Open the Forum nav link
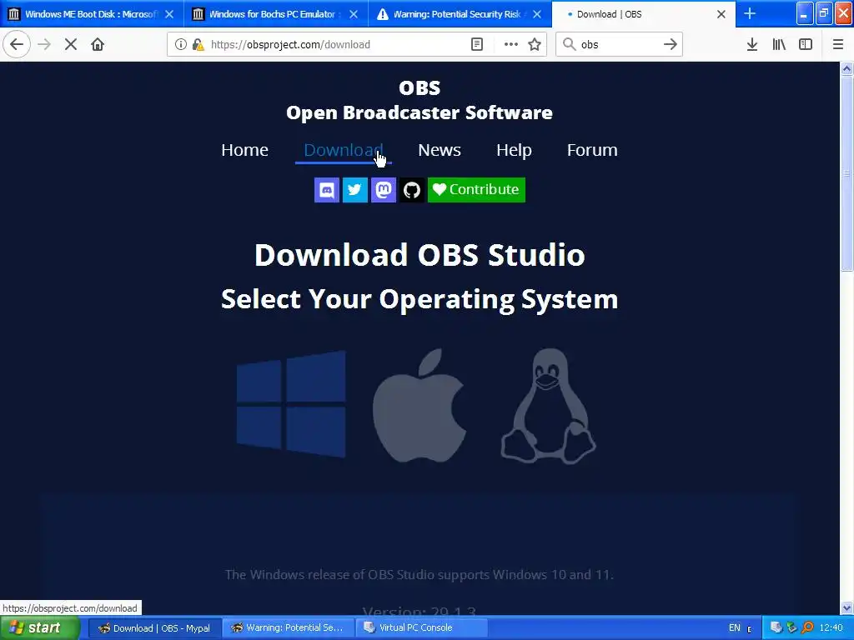 (592, 150)
